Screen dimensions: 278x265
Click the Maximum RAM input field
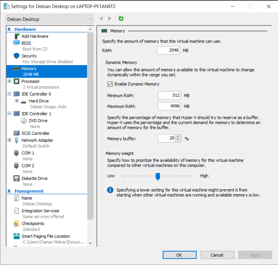(169, 106)
